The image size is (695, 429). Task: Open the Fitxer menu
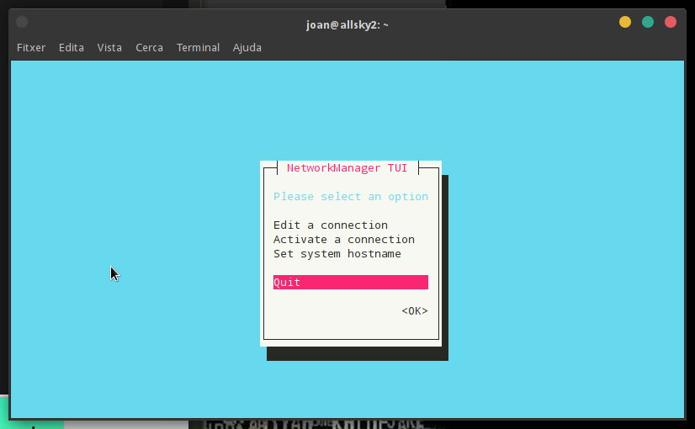[31, 47]
